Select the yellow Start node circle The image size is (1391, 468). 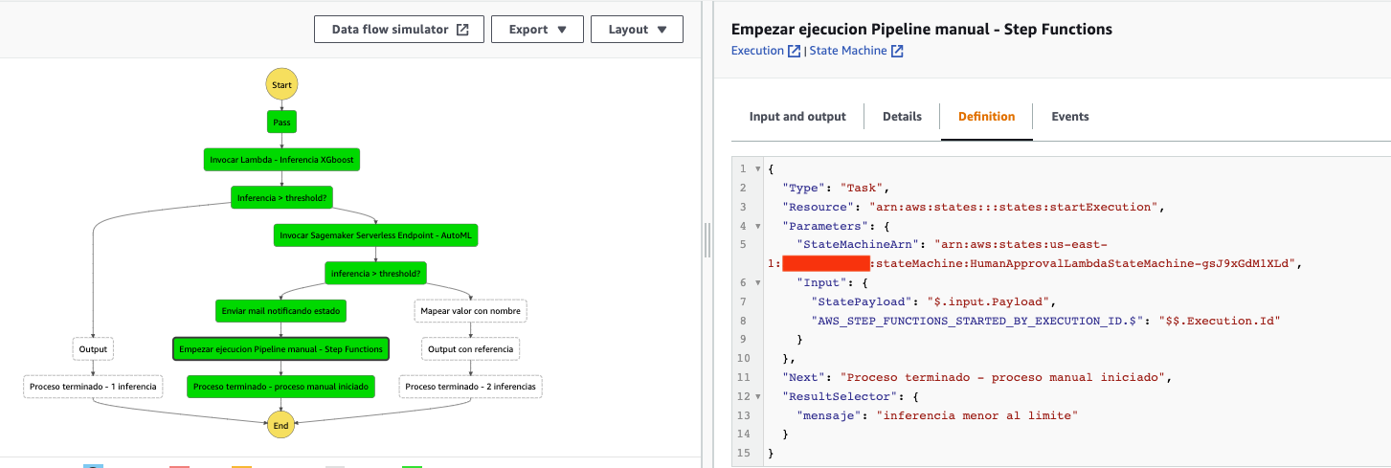click(x=281, y=84)
